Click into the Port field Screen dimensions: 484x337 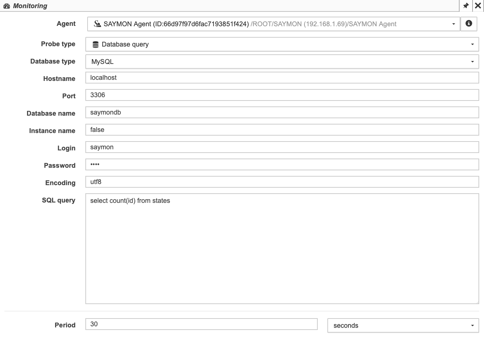[282, 95]
